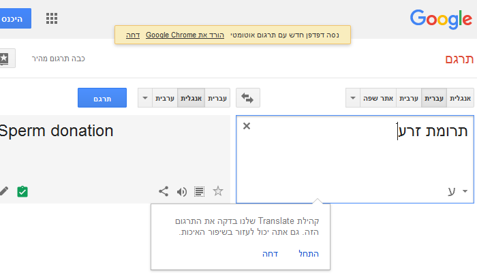
Task: Open the Google apps grid icon
Action: (52, 18)
